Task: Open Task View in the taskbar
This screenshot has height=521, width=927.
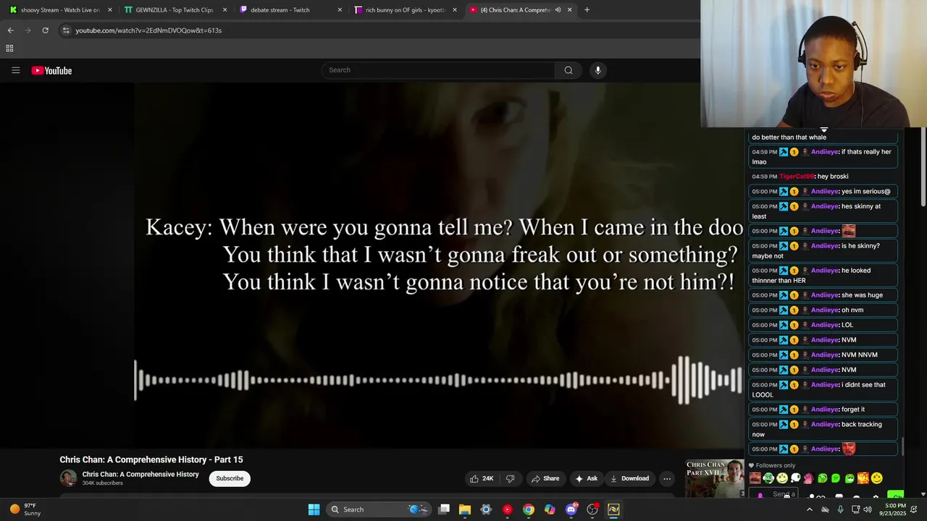Action: tap(444, 509)
